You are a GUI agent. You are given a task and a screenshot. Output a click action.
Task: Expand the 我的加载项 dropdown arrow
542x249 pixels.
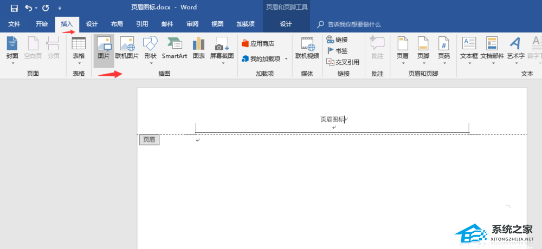286,59
